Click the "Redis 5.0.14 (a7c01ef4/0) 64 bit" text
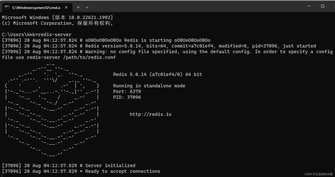 pyautogui.click(x=157, y=74)
